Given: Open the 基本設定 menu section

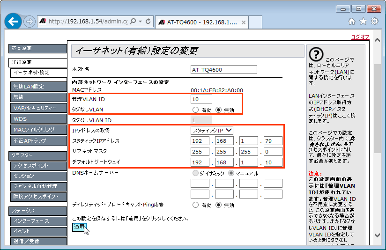Looking at the screenshot, I should click(37, 49).
